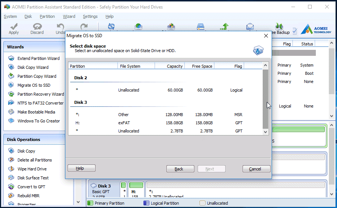
Task: Click the Next button in the wizard
Action: [211, 169]
